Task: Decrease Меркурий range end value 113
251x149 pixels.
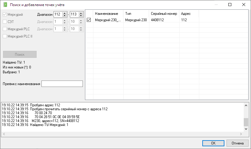Action: point(81,15)
